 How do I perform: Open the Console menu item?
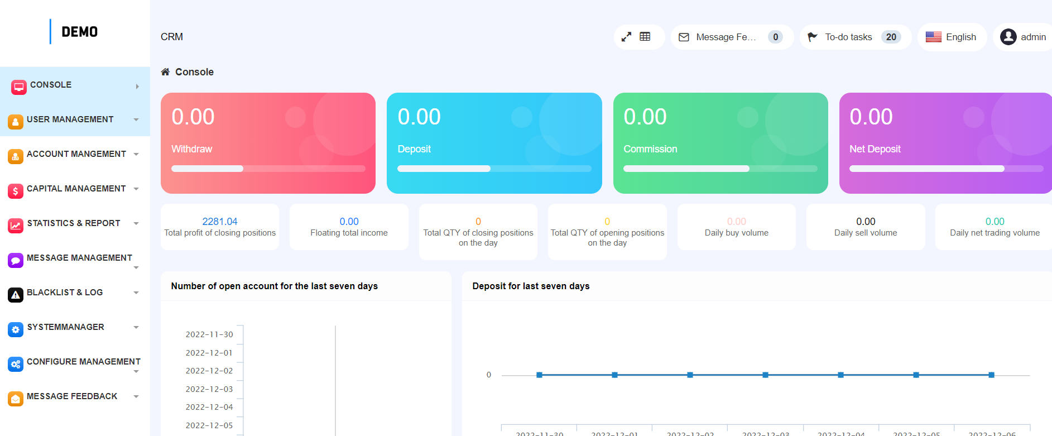[51, 85]
